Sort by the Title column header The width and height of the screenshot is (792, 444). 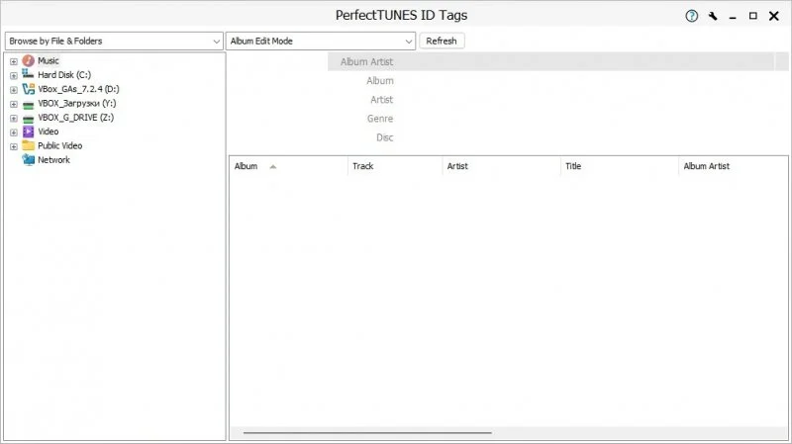pyautogui.click(x=620, y=166)
